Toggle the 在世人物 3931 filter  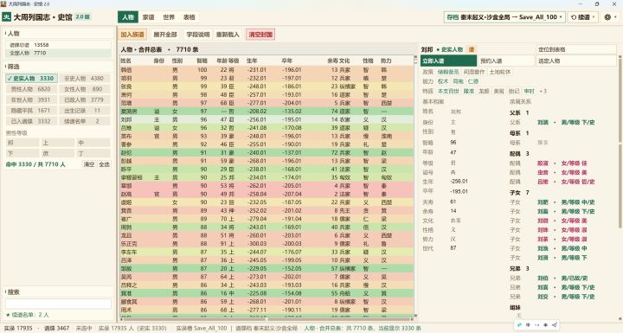tap(31, 99)
